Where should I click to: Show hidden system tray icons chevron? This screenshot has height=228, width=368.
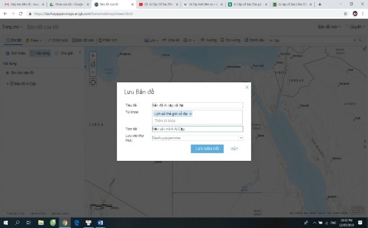[x=314, y=223]
